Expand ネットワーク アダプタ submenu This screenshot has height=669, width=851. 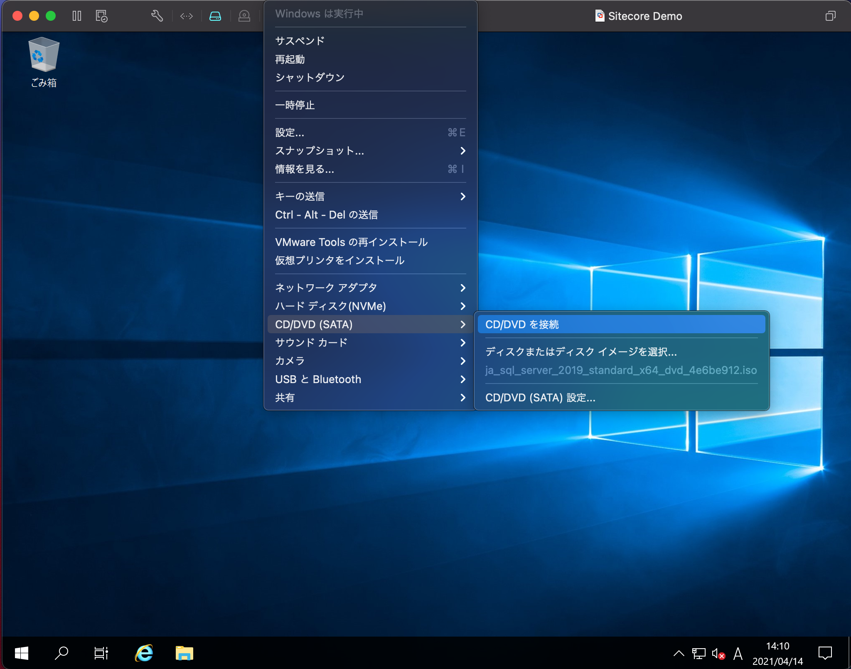pos(371,288)
